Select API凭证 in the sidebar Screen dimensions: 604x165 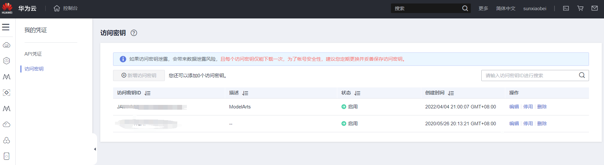33,54
